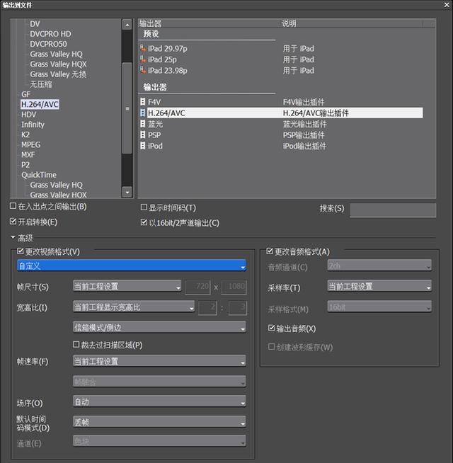Click the frame width field showing 720

coord(198,287)
